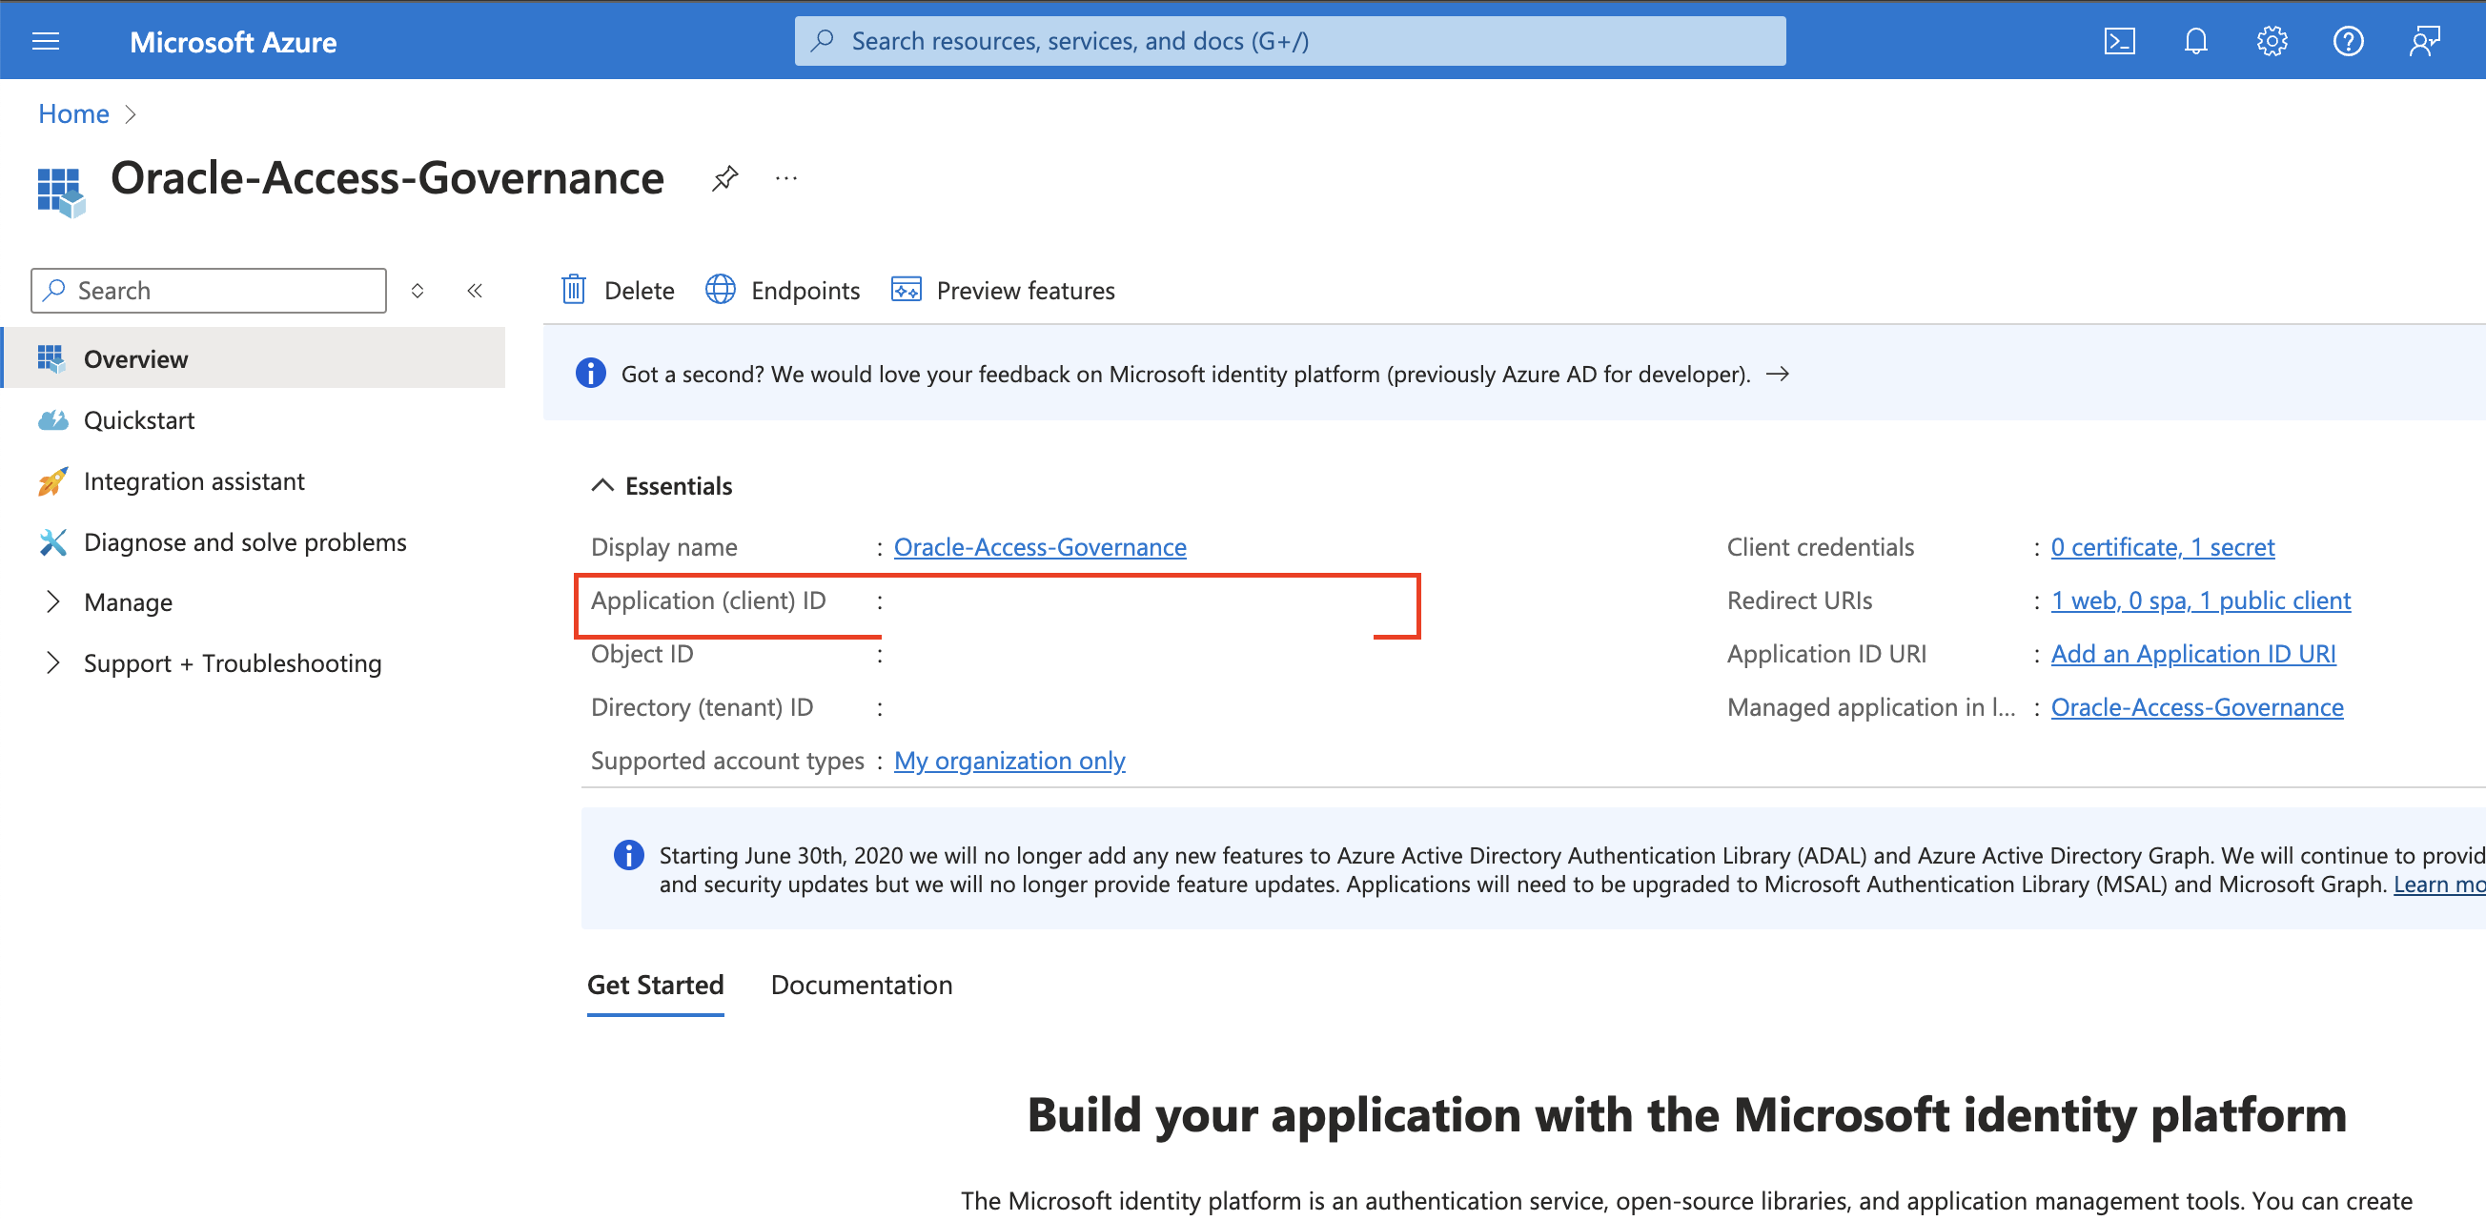Click the Integration assistant rocket icon
The width and height of the screenshot is (2486, 1221).
(x=52, y=480)
